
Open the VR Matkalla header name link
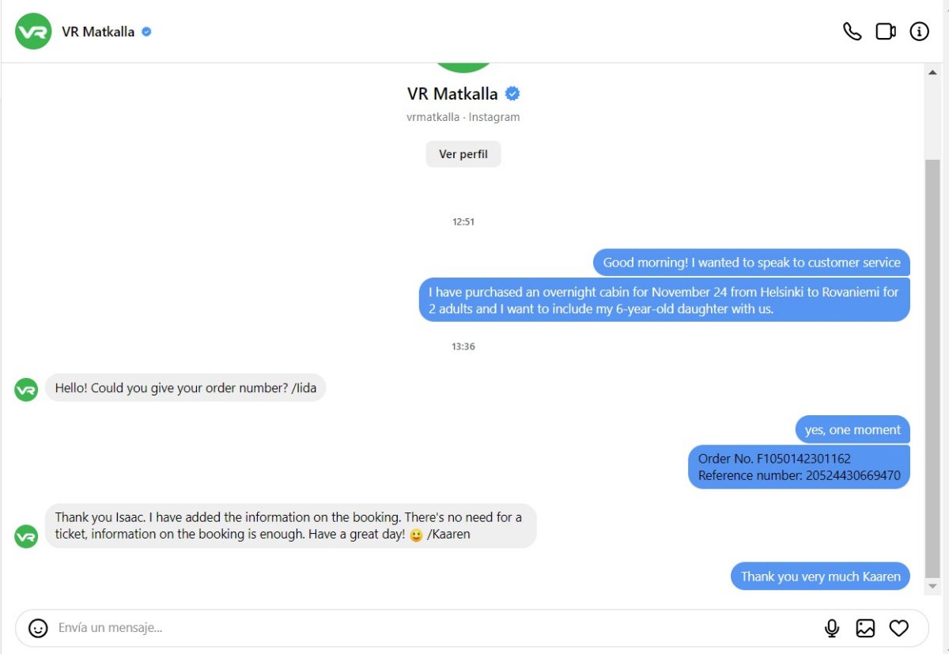[x=98, y=32]
